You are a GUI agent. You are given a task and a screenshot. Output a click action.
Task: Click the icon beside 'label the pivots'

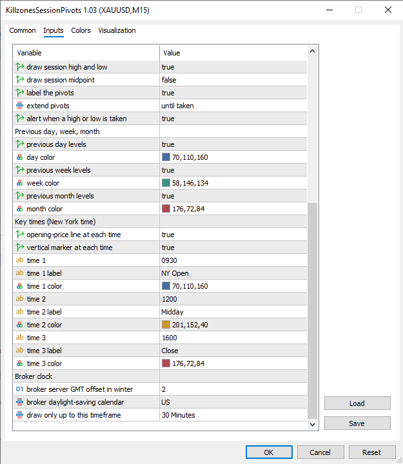[x=20, y=93]
